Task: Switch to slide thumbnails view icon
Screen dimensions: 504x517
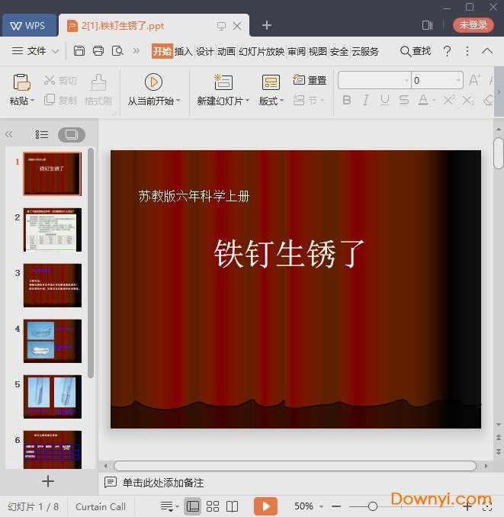Action: click(x=72, y=134)
